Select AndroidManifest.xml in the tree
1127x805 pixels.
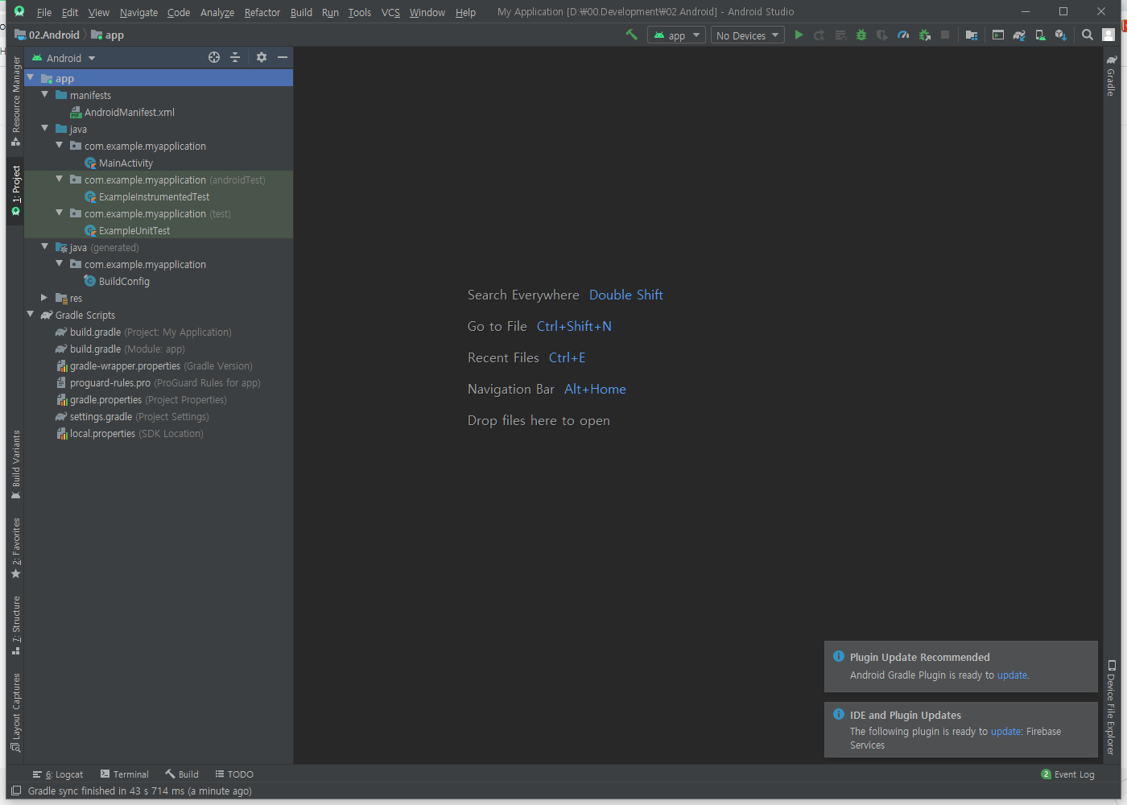122,113
